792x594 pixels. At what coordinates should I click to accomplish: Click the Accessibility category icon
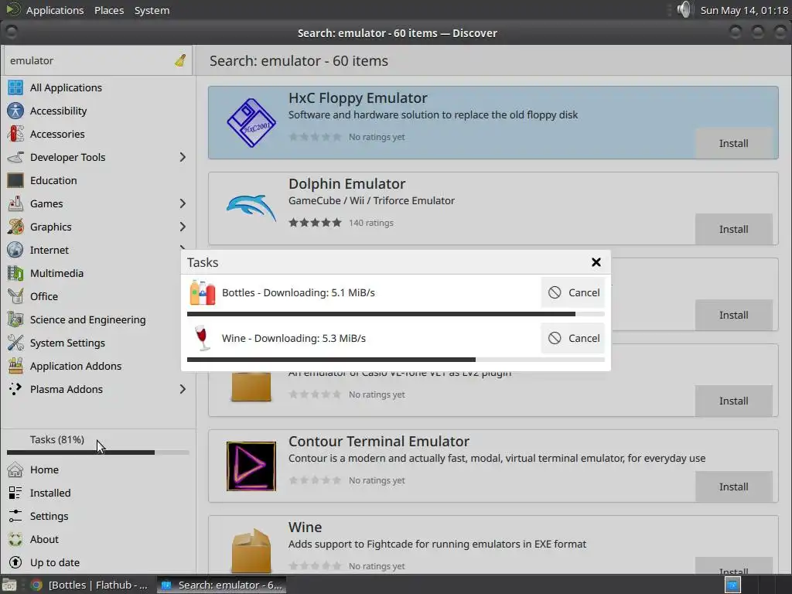point(15,111)
